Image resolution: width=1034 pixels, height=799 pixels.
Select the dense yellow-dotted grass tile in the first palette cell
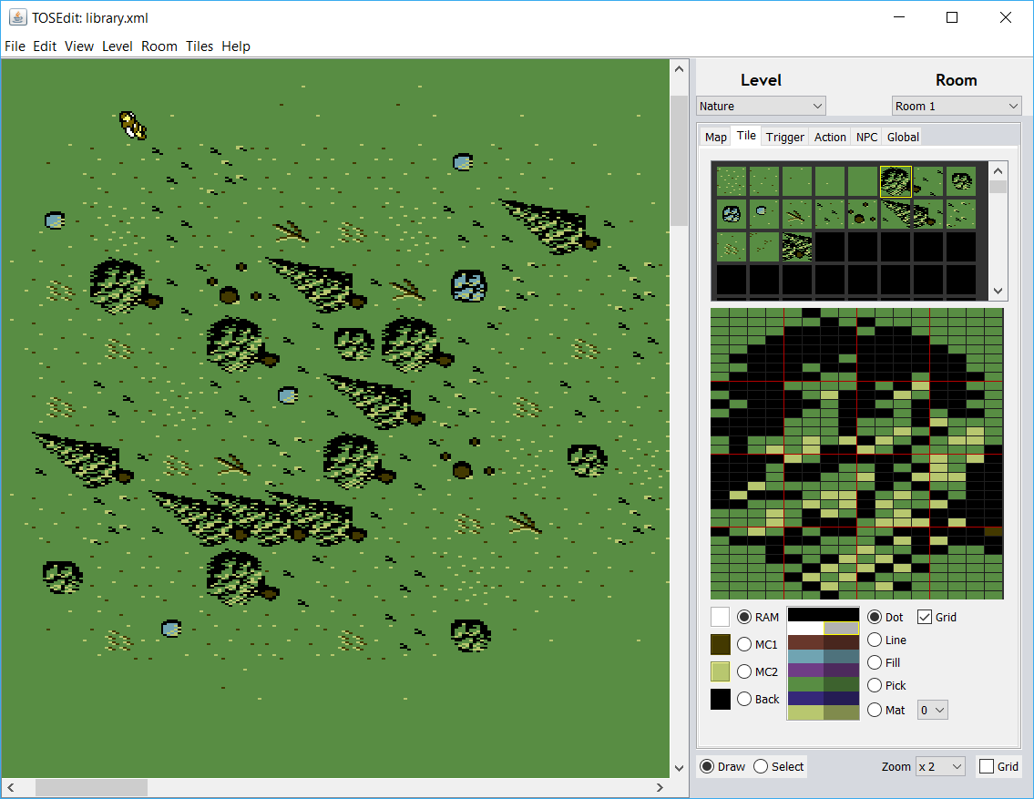[x=732, y=181]
